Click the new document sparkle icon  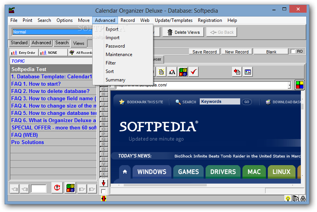click(161, 72)
